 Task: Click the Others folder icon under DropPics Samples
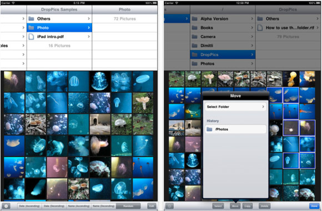point(31,19)
